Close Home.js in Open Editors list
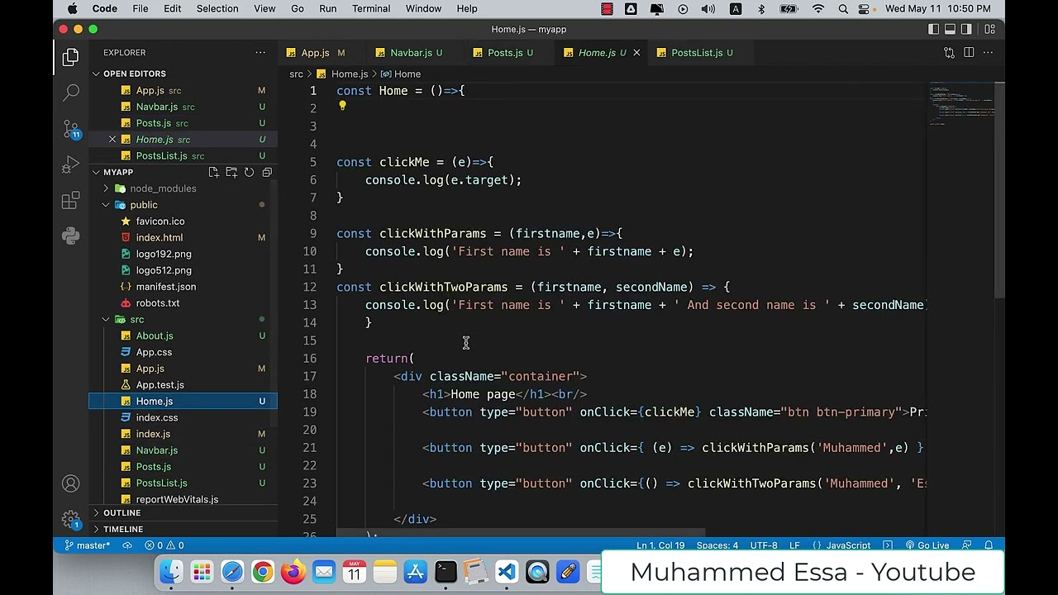Screen dimensions: 1058x595 (112, 140)
